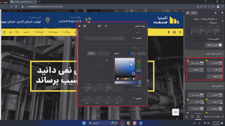Click the upload image button
This screenshot has height=126, width=225.
pos(91,54)
